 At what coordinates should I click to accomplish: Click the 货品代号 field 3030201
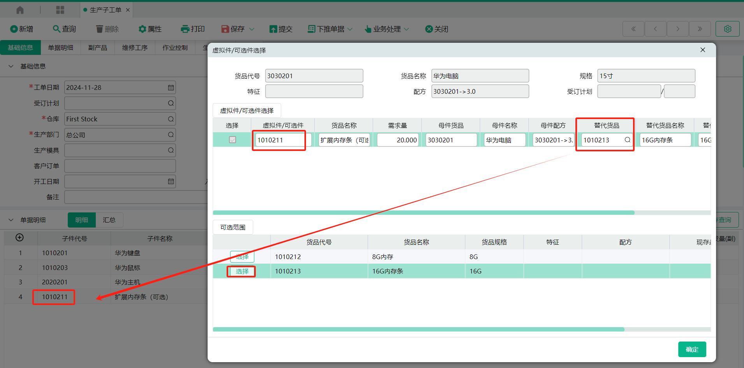[314, 76]
